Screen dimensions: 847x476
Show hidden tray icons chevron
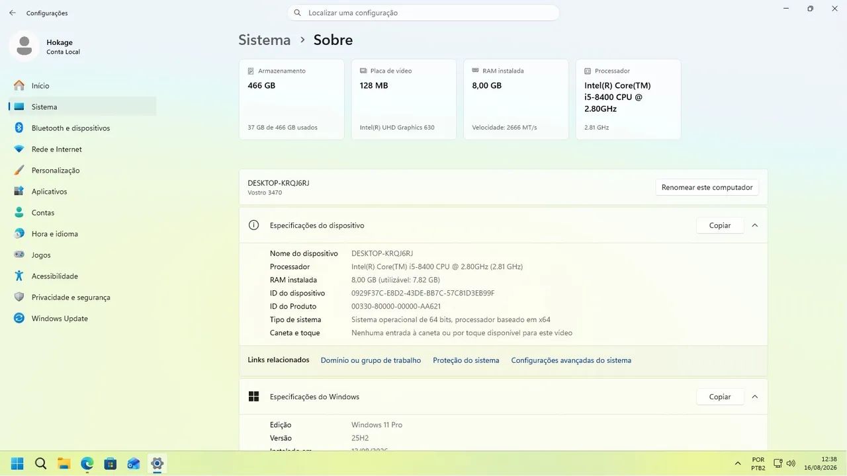738,463
